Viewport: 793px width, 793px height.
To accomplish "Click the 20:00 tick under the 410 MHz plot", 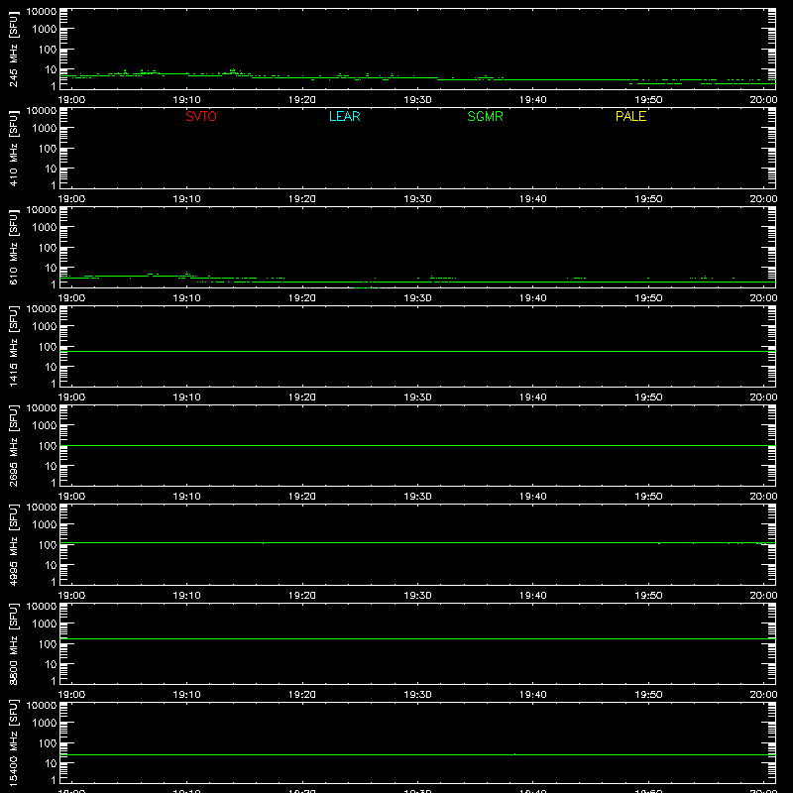I will (763, 199).
